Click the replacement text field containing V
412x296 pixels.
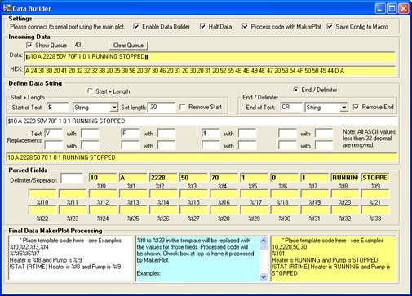click(x=53, y=134)
